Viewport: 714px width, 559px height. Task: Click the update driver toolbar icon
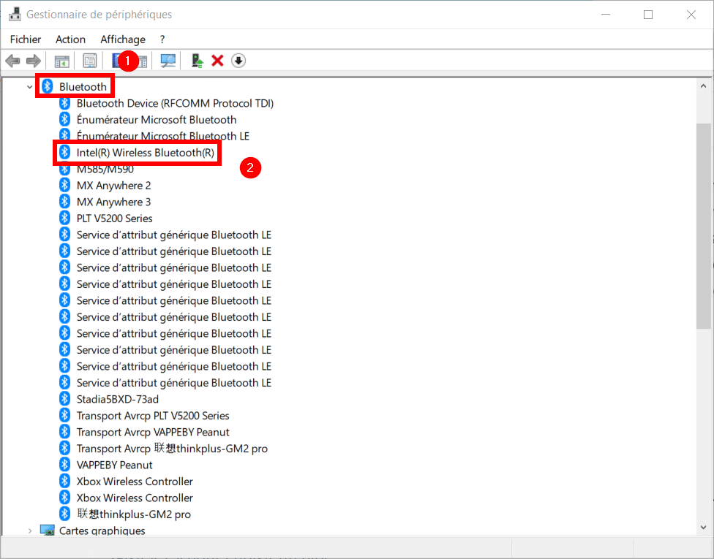[197, 61]
